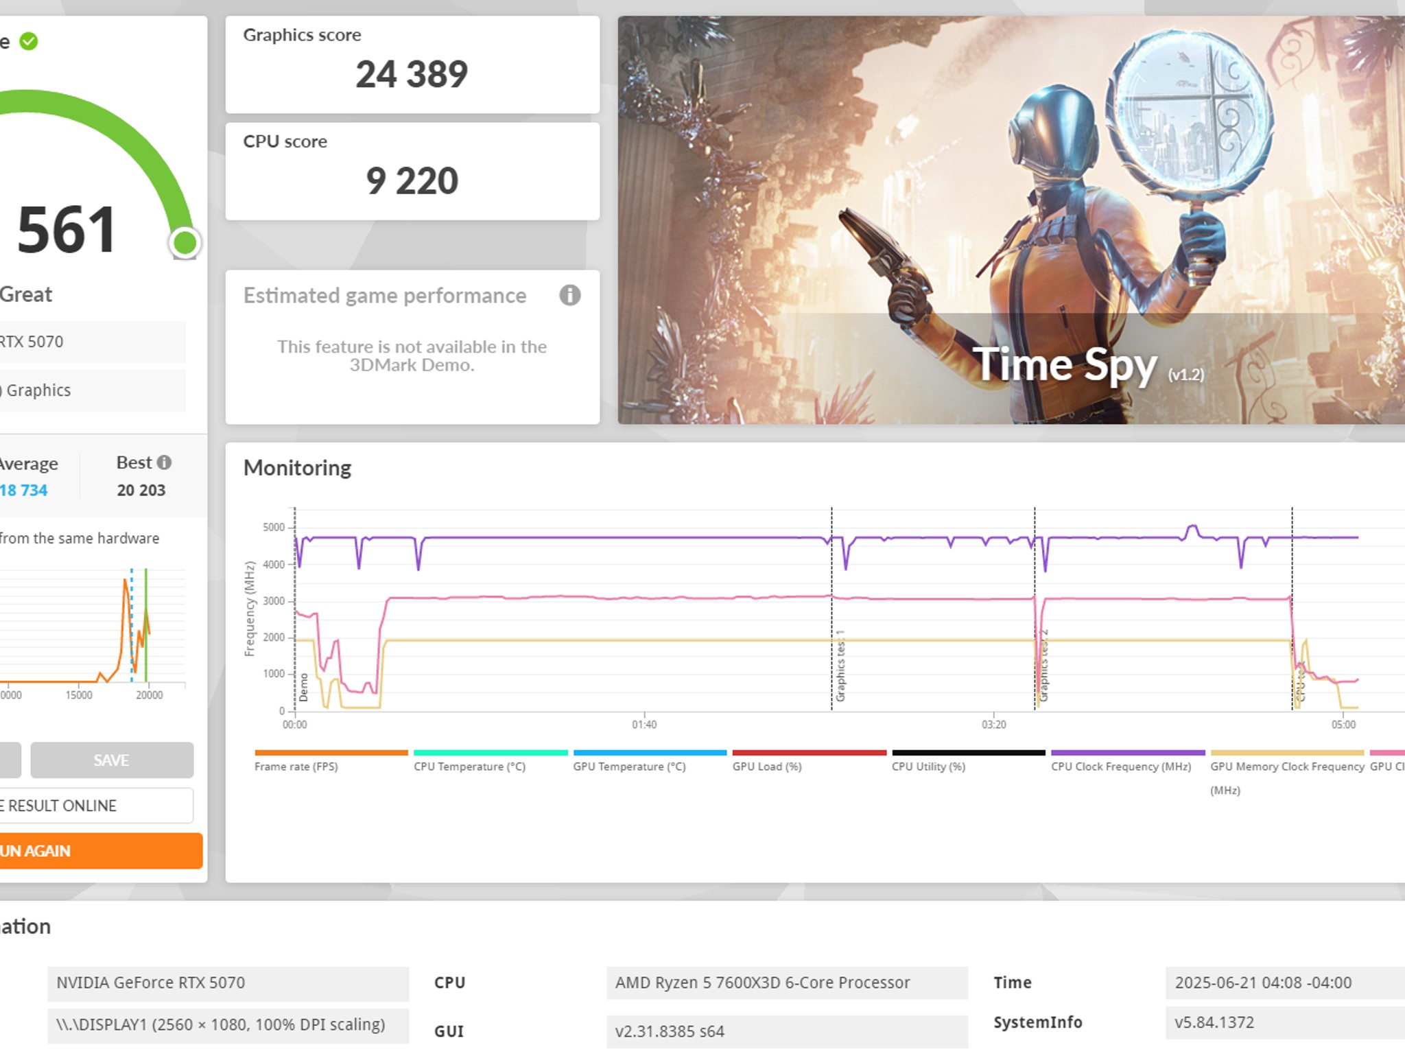Click the Graphics test 2 timeline marker
Screen dimensions: 1405x1054
pos(1043,666)
